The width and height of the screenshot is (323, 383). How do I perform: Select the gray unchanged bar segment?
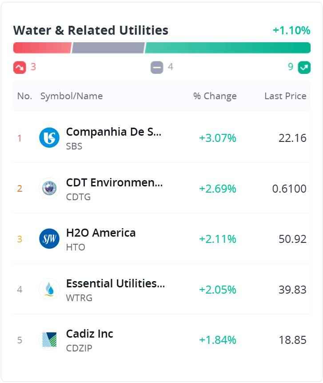click(108, 48)
